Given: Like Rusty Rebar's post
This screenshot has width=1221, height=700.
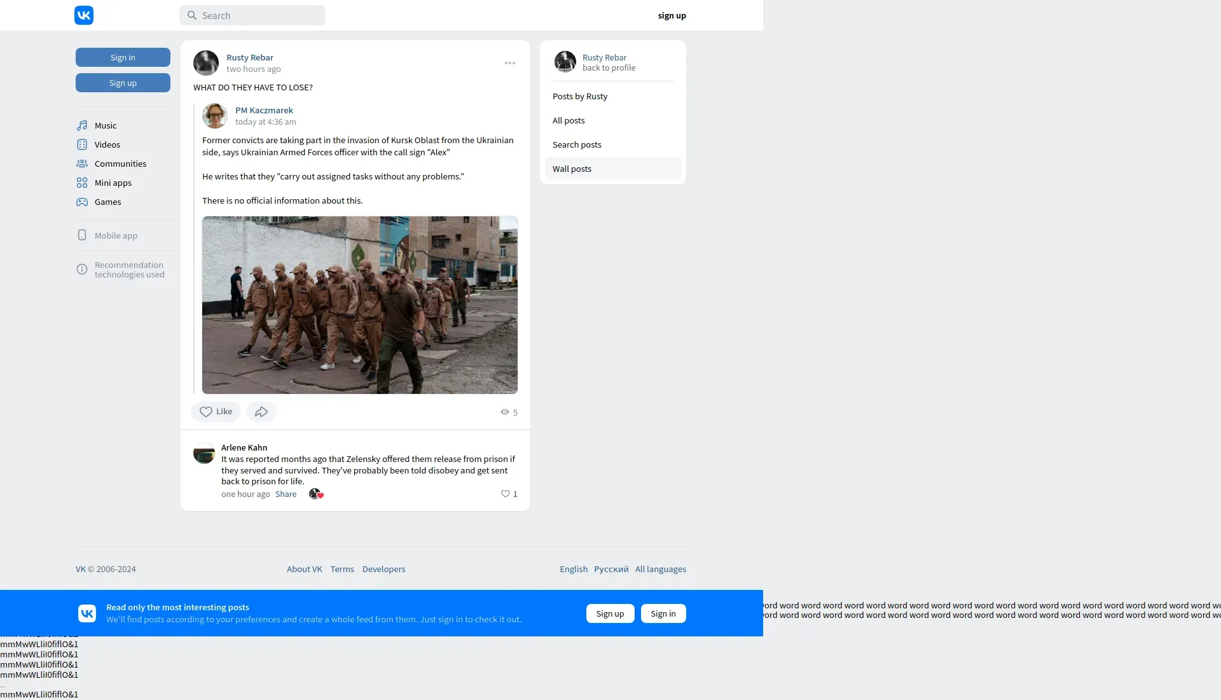Looking at the screenshot, I should point(216,412).
